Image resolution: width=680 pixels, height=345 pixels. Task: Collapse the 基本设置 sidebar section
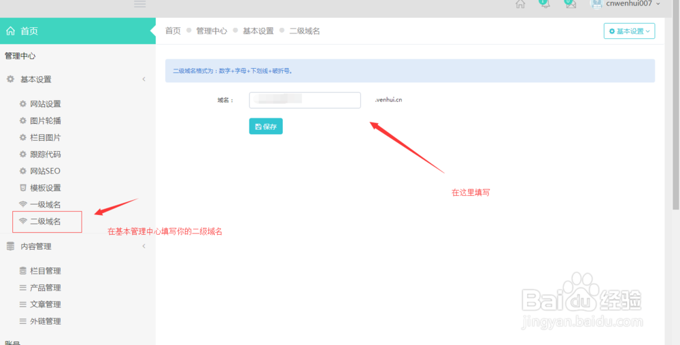(143, 80)
